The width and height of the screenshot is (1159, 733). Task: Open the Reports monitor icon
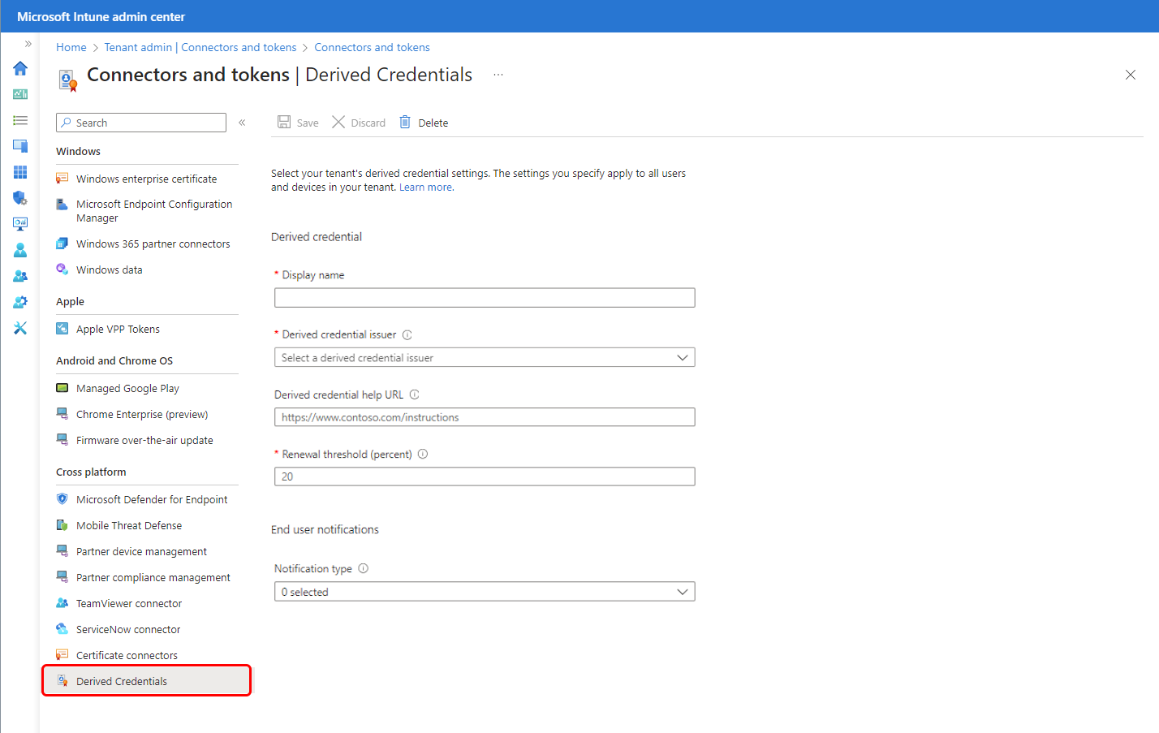pyautogui.click(x=20, y=224)
